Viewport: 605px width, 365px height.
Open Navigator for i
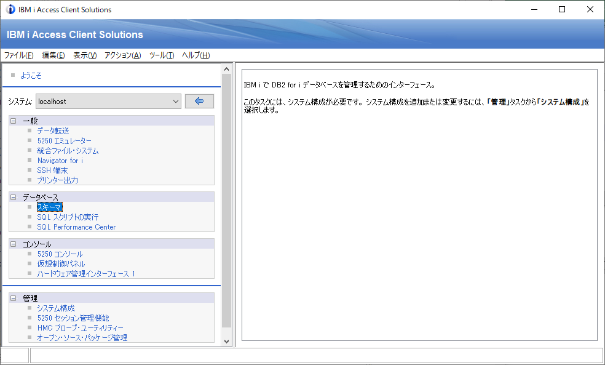pos(60,160)
